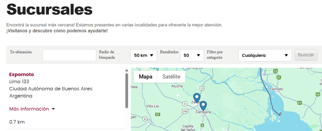Click the Villa Lía label on map
Screen dimensions: 322x131
pyautogui.click(x=154, y=106)
